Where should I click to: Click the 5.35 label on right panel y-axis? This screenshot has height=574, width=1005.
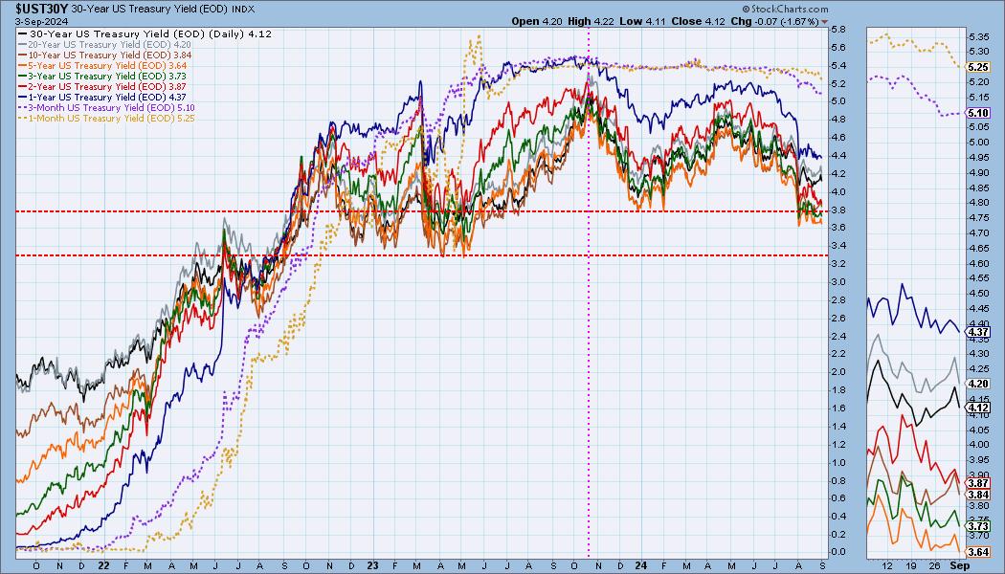click(979, 36)
